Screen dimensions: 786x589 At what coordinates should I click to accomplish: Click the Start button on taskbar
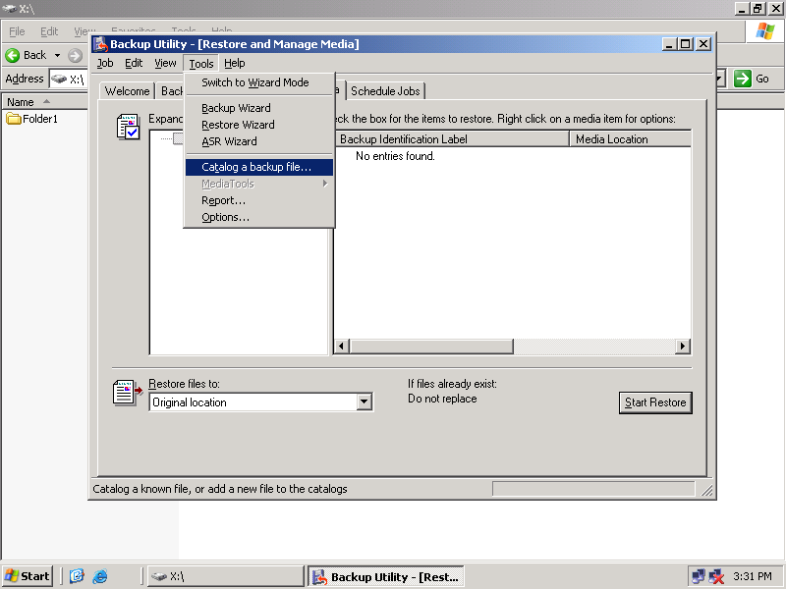click(x=28, y=576)
